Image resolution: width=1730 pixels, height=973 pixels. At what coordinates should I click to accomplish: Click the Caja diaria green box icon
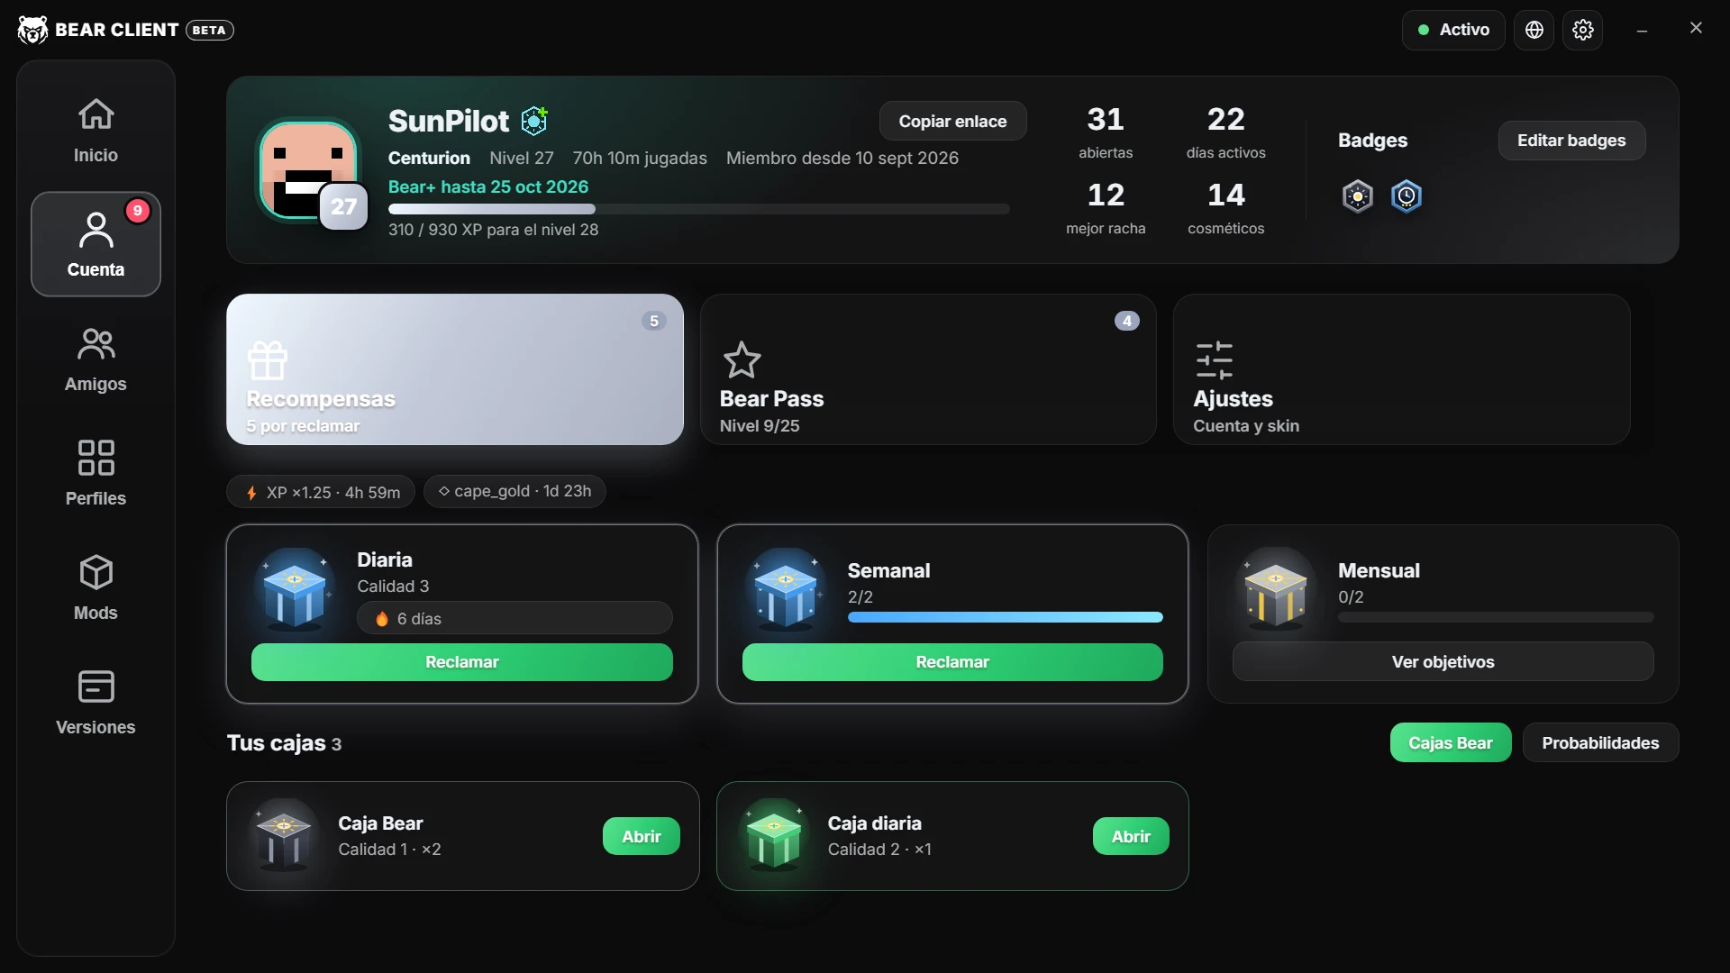[x=774, y=836]
